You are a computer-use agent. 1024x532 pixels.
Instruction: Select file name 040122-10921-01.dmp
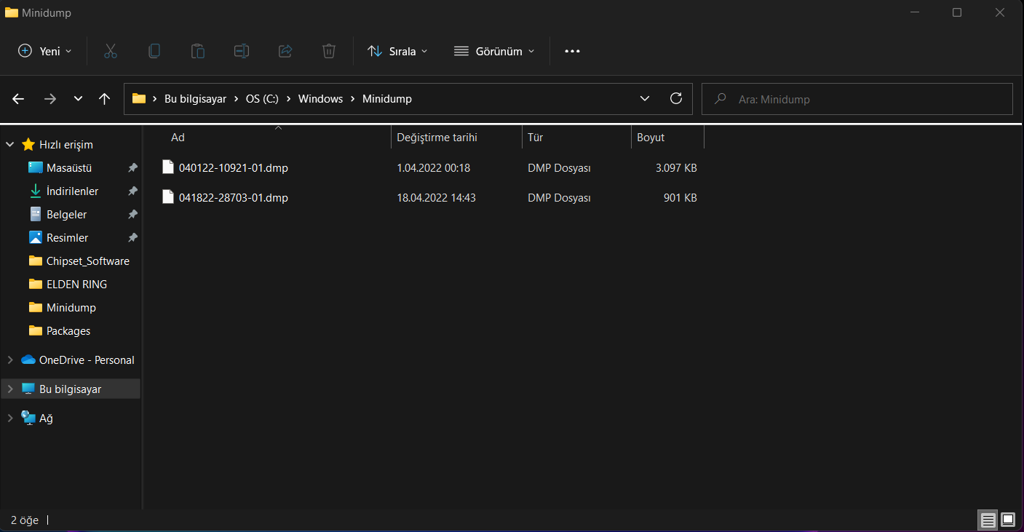click(x=234, y=168)
